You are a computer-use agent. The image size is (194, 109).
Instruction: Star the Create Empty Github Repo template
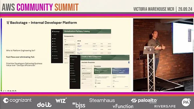click(128, 69)
